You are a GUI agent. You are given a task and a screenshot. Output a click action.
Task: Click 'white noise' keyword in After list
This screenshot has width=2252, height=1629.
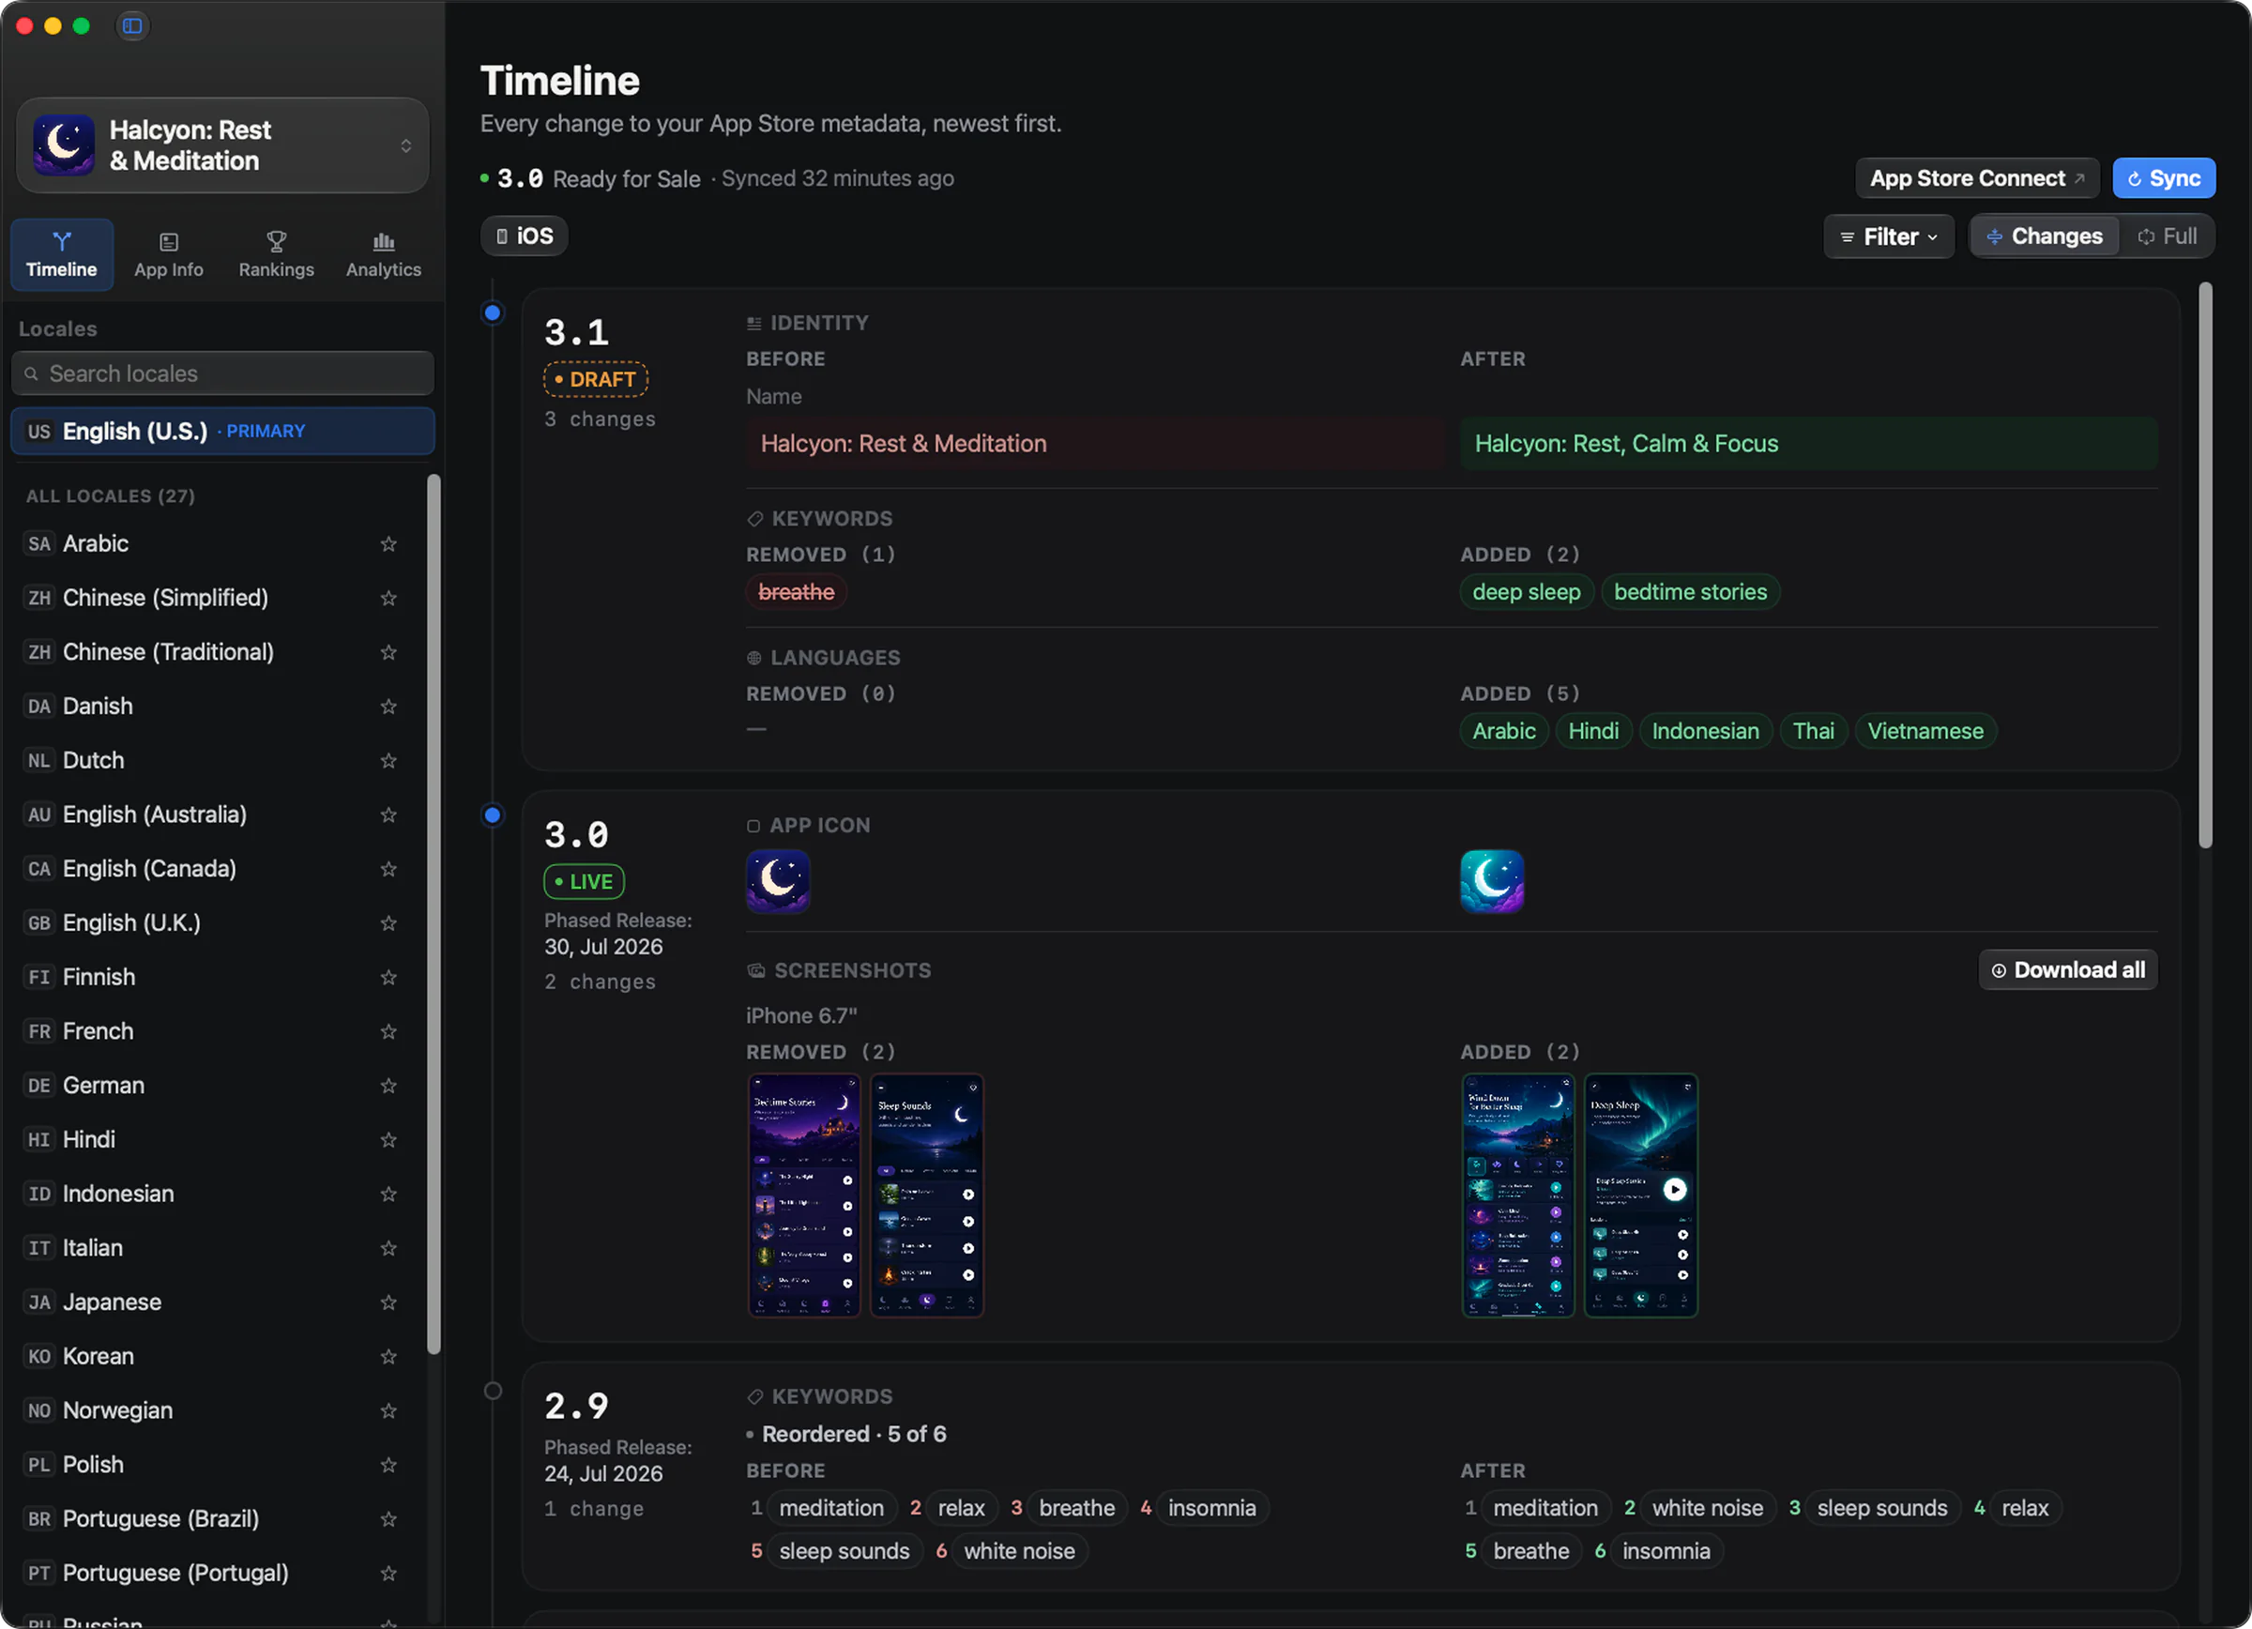1707,1509
